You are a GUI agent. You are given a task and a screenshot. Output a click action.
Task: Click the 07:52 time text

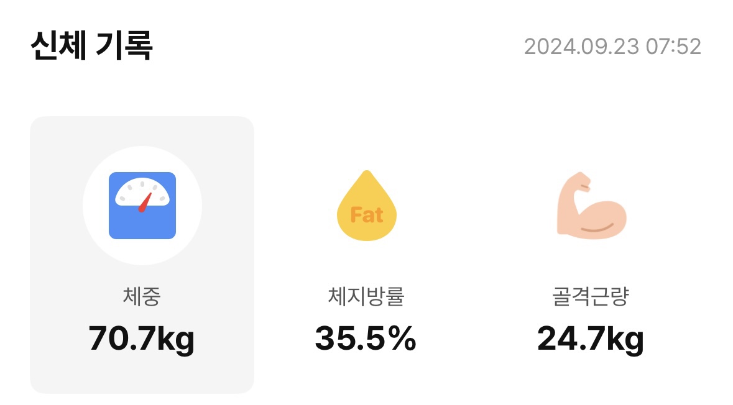pos(674,47)
